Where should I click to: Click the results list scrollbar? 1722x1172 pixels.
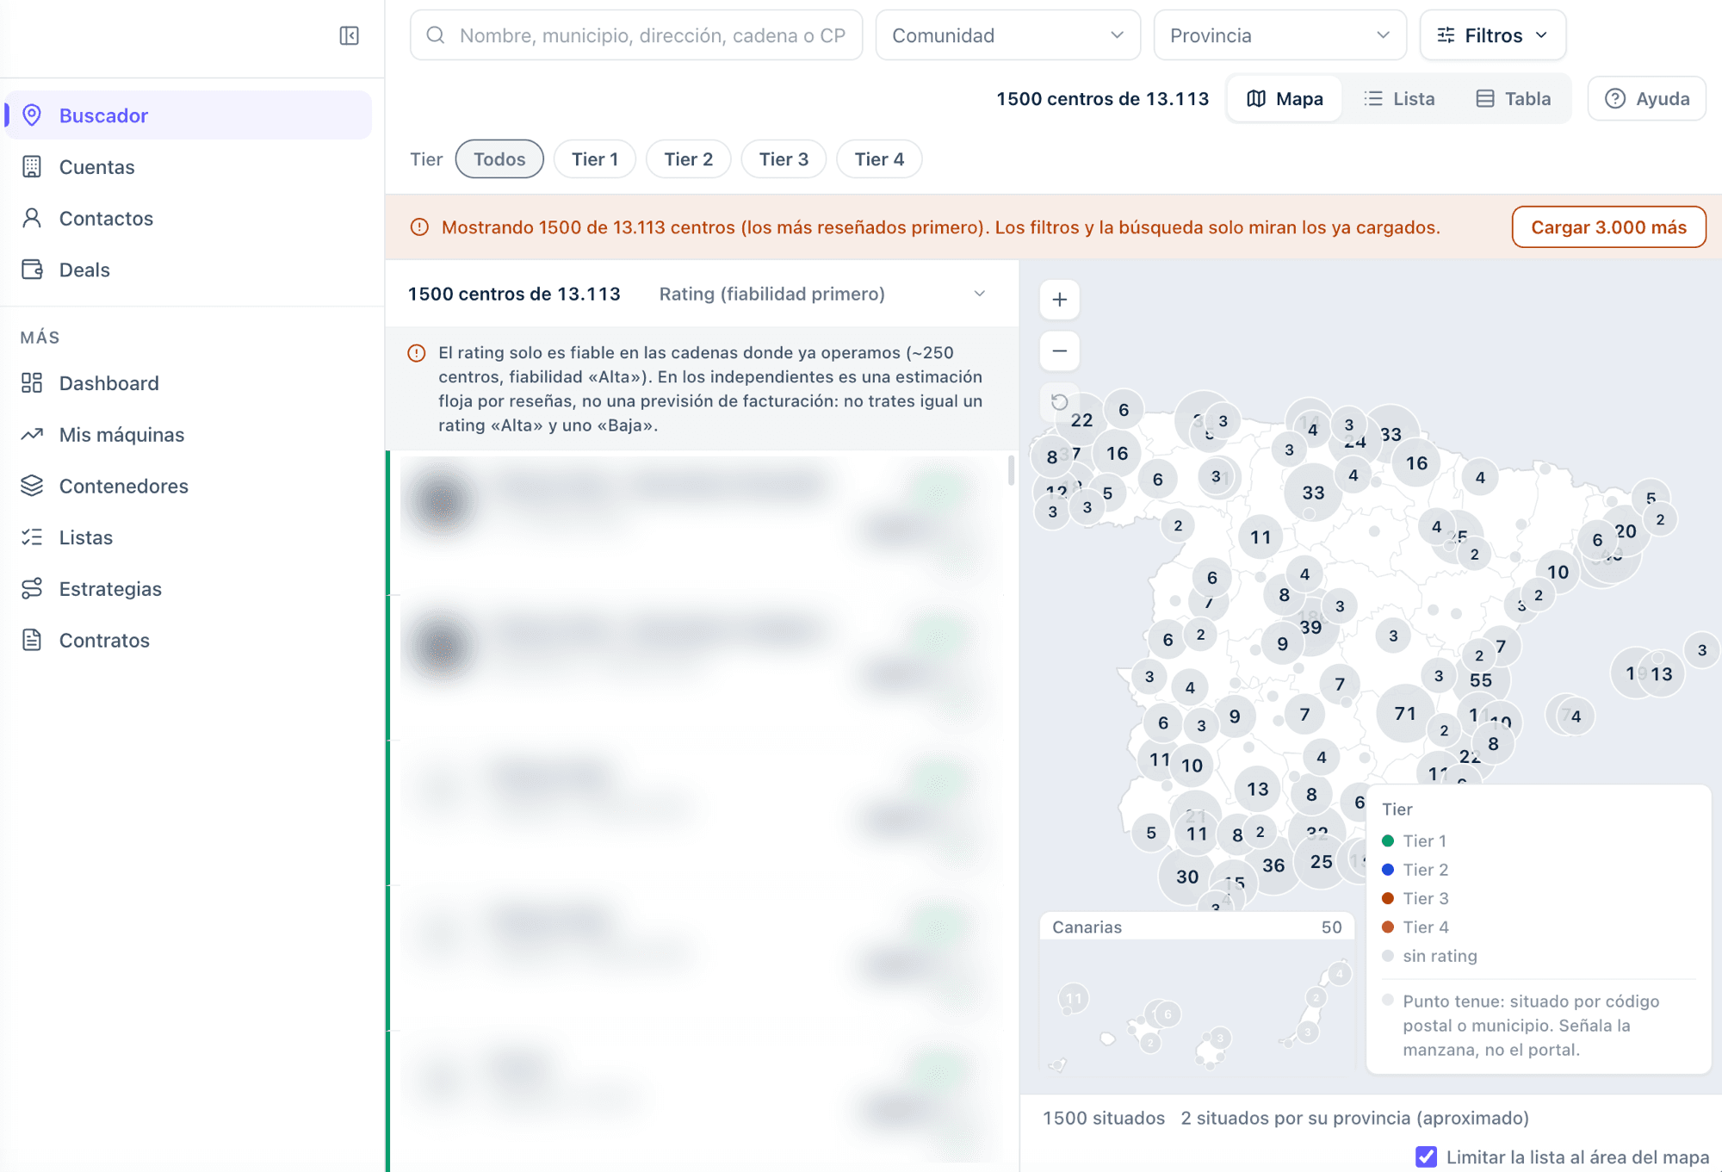tap(1011, 471)
